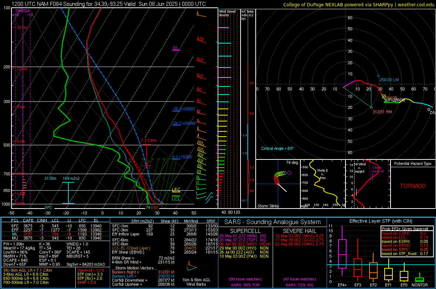Viewport: 436px width, 289px height.
Task: Select the 312/31 RM hodograph label
Action: pos(382,112)
